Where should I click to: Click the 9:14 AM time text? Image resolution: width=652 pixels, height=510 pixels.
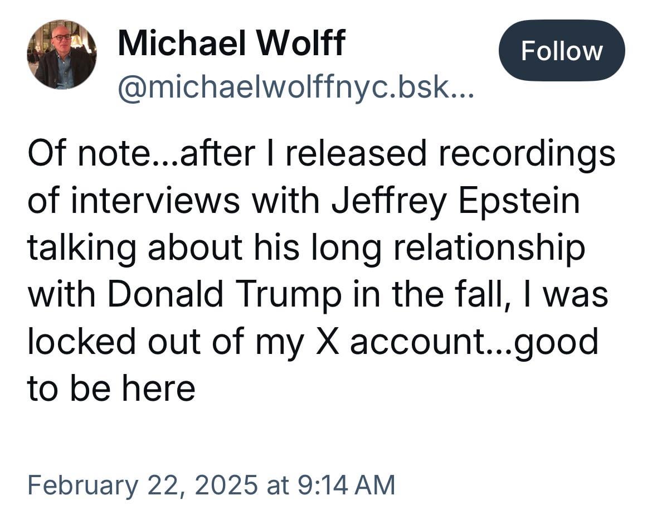pos(347,484)
